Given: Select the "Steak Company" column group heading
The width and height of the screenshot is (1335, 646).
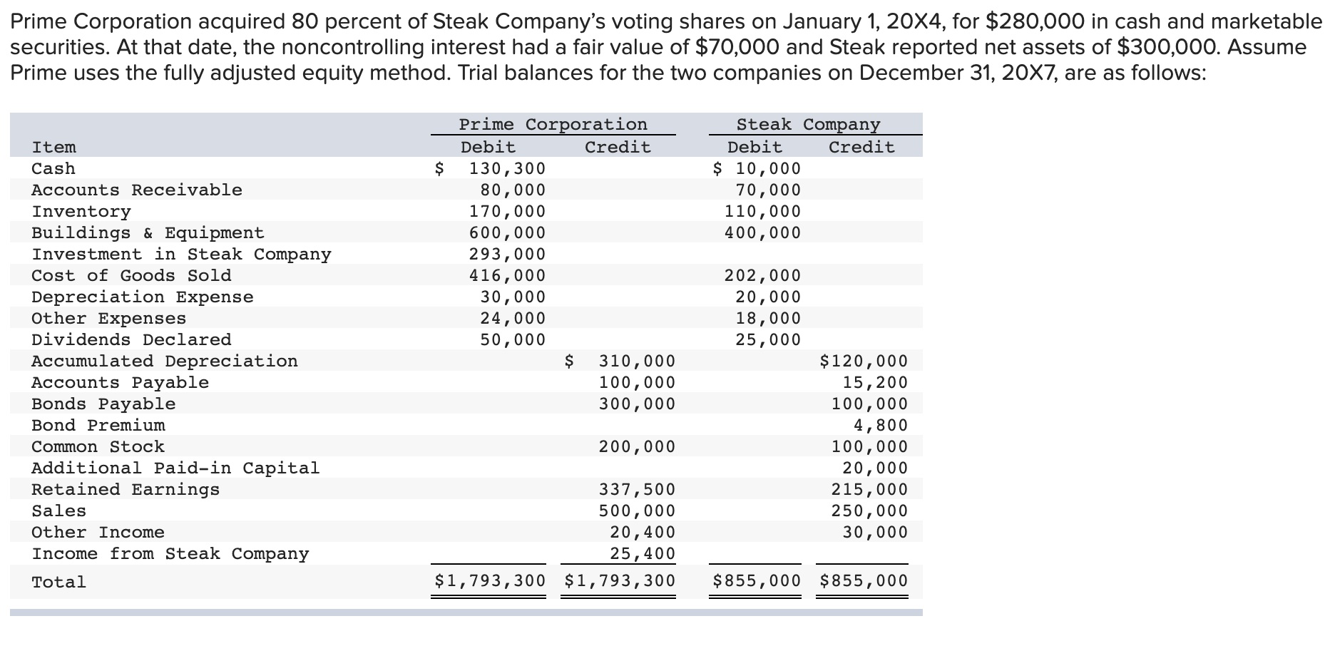Looking at the screenshot, I should point(808,125).
